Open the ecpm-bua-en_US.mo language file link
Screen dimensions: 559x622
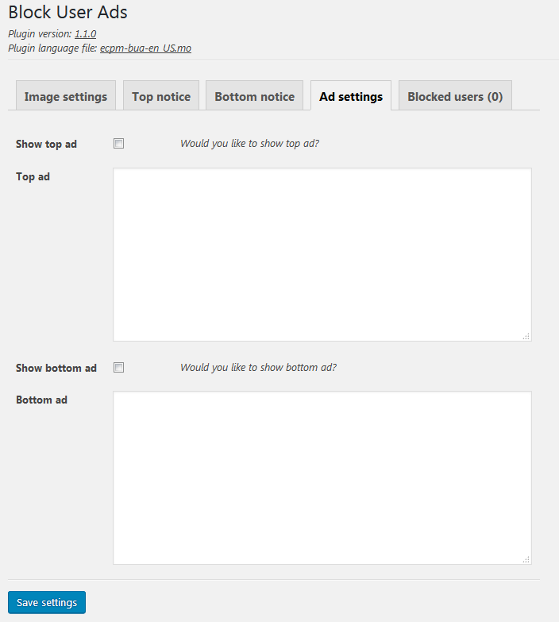pyautogui.click(x=145, y=48)
